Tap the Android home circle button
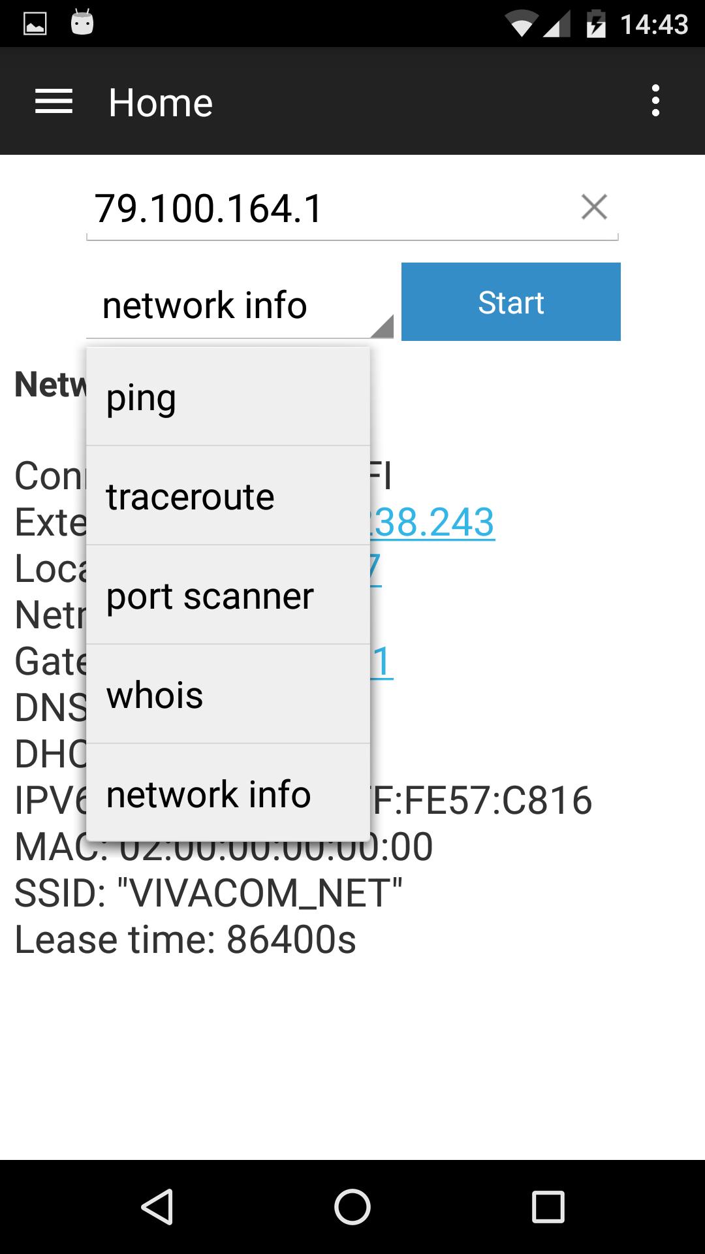The image size is (705, 1254). click(352, 1206)
